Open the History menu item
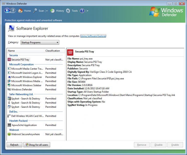 point(60,11)
